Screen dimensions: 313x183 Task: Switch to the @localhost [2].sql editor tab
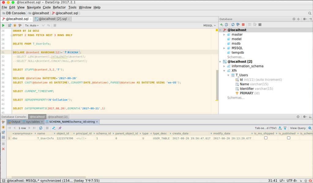[x=52, y=19]
